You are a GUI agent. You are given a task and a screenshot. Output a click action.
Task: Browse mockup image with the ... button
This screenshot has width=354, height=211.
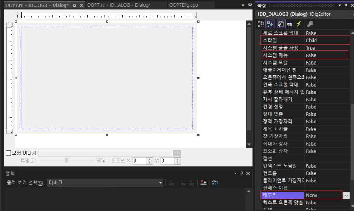click(x=177, y=153)
